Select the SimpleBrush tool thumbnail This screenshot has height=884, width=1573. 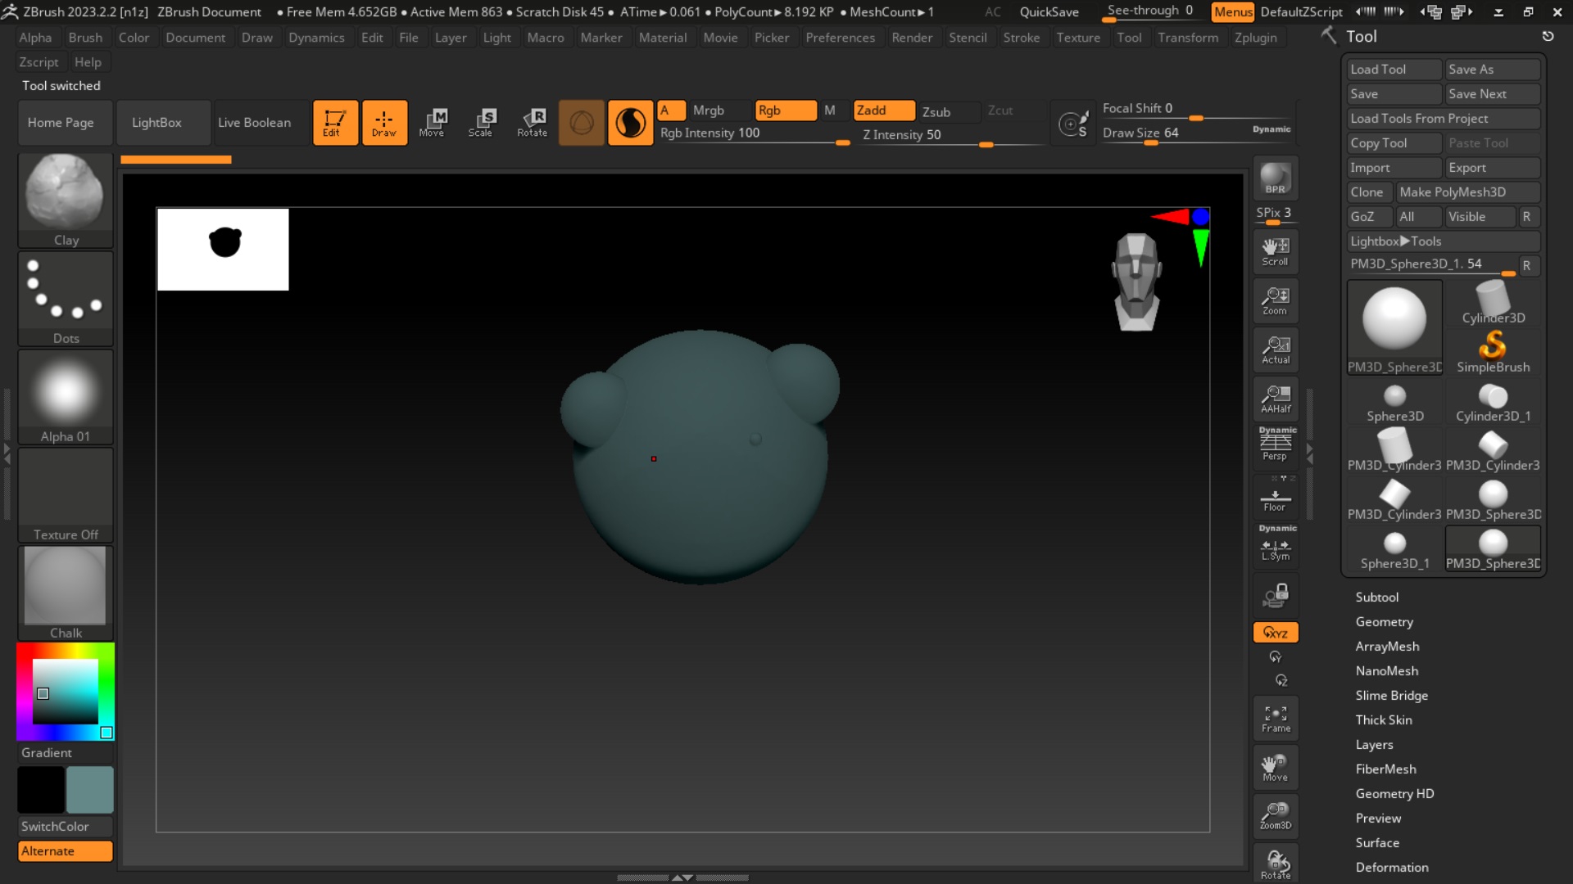(x=1492, y=351)
